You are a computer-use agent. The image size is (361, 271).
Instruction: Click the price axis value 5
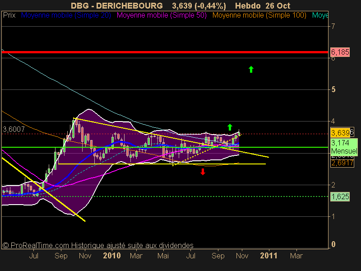[x=333, y=89]
